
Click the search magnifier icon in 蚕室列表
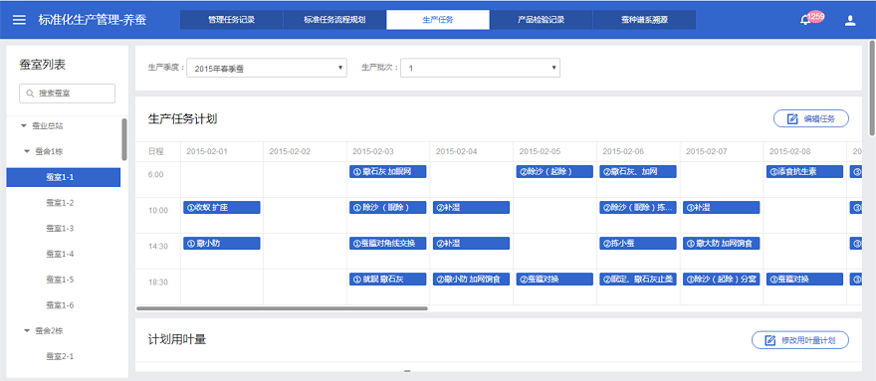[30, 94]
